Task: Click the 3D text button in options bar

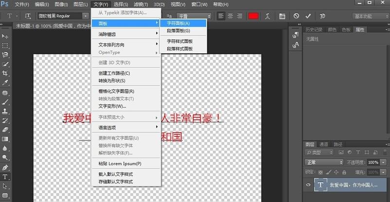Action: point(322,16)
